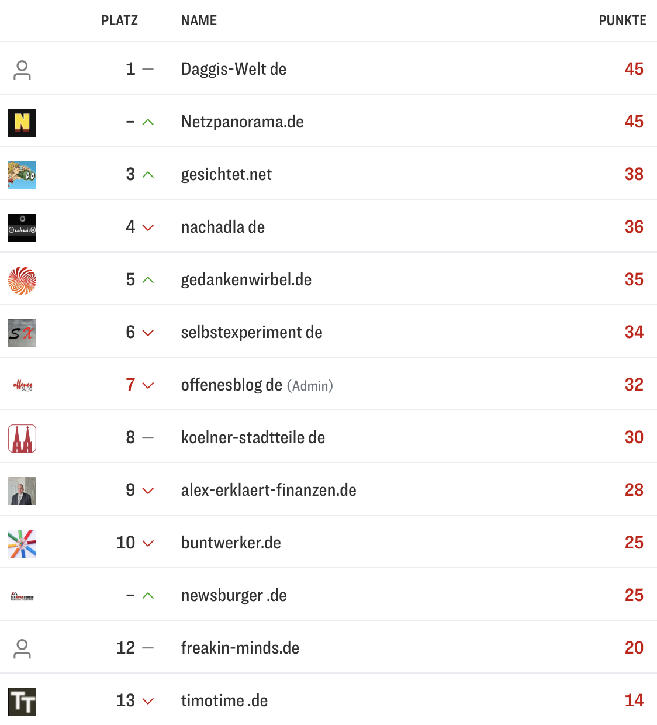Sort by the PUNKTE column header

point(623,20)
